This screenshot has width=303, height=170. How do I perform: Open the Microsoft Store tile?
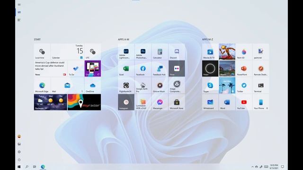click(177, 102)
